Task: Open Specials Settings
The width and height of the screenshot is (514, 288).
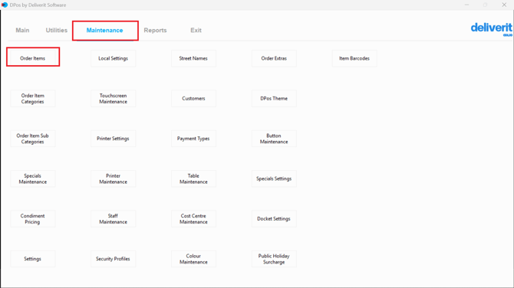Action: pyautogui.click(x=274, y=178)
